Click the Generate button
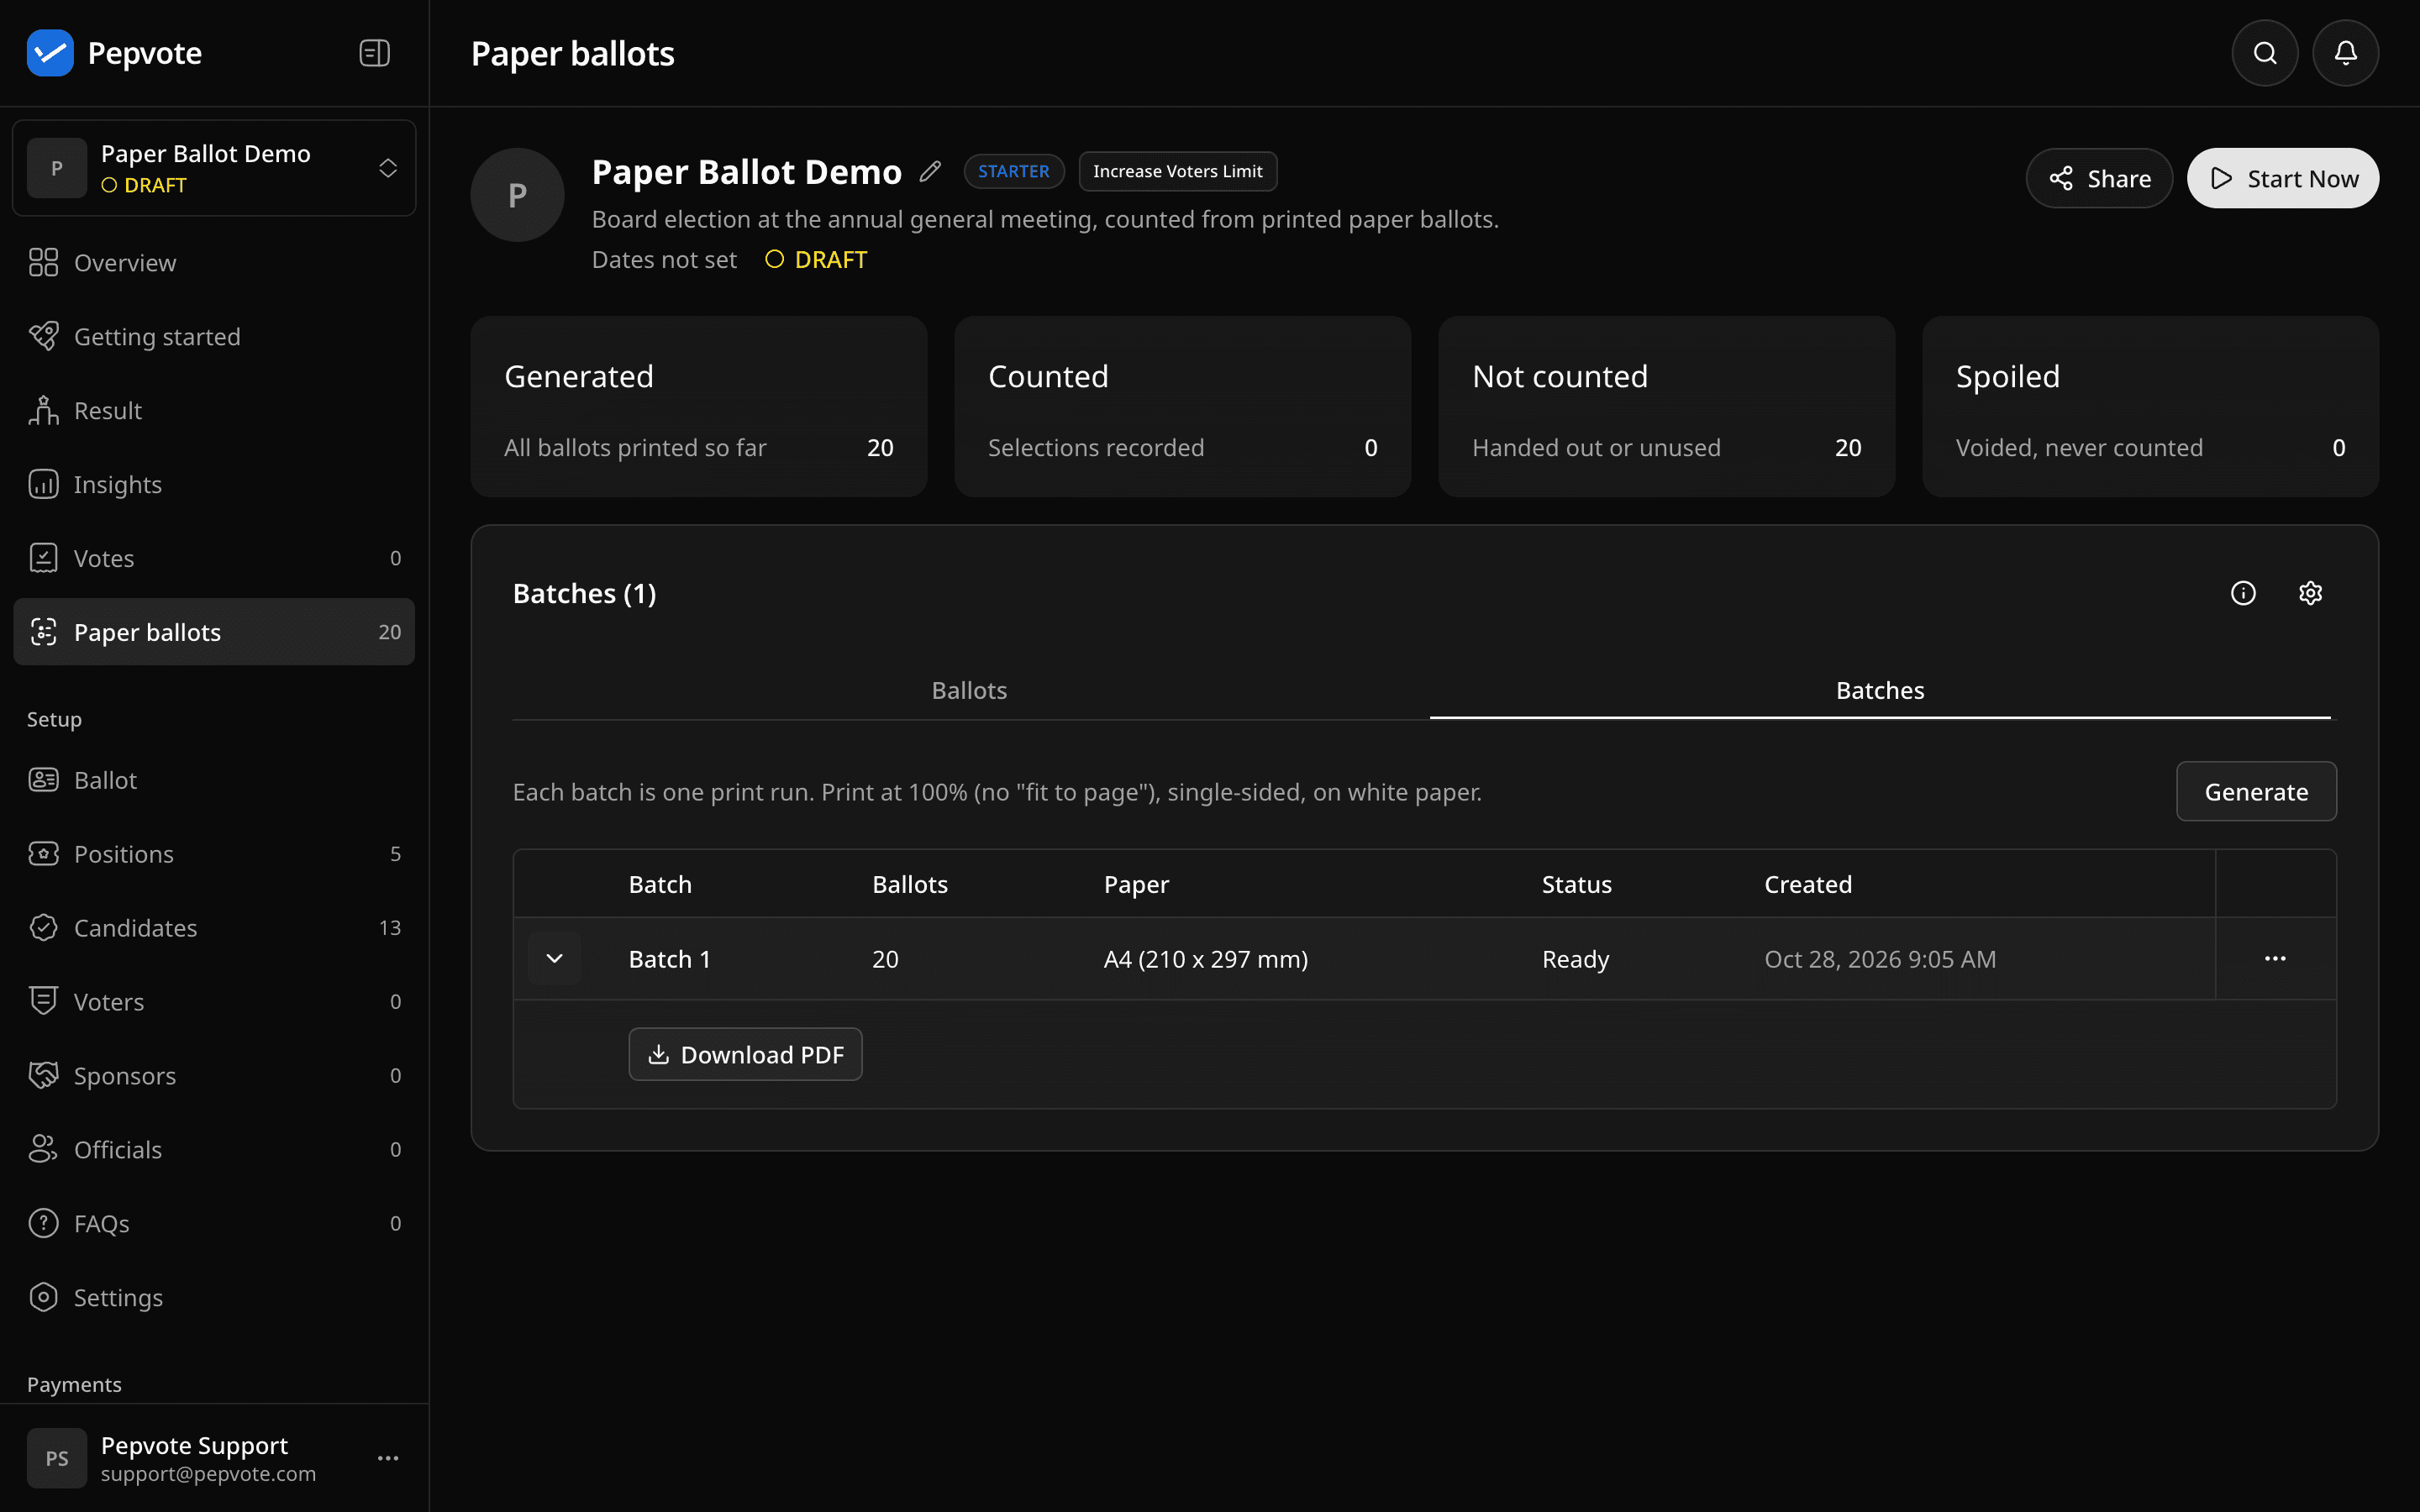This screenshot has width=2420, height=1512. (2256, 792)
